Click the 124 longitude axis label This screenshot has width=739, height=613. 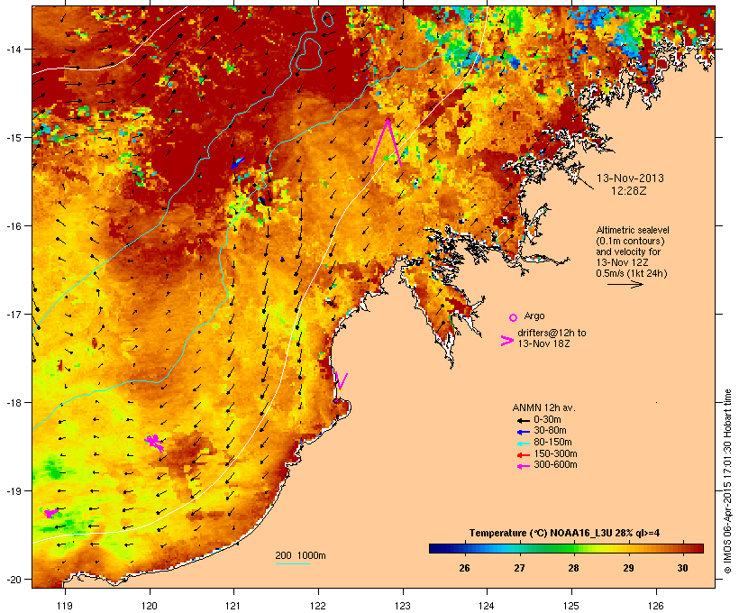[x=487, y=606]
